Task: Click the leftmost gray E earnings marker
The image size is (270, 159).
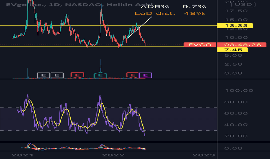Action: click(x=43, y=75)
